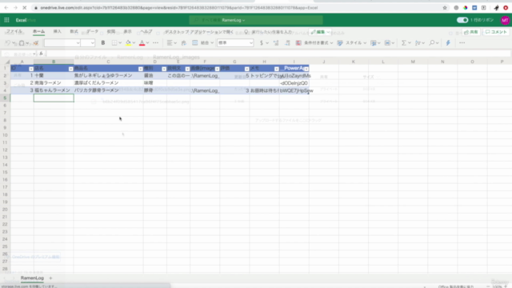Open more font options ellipsis
The width and height of the screenshot is (512, 288).
pos(155,42)
